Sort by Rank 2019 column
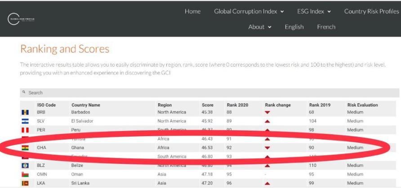Image resolution: width=401 pixels, height=188 pixels. point(320,105)
